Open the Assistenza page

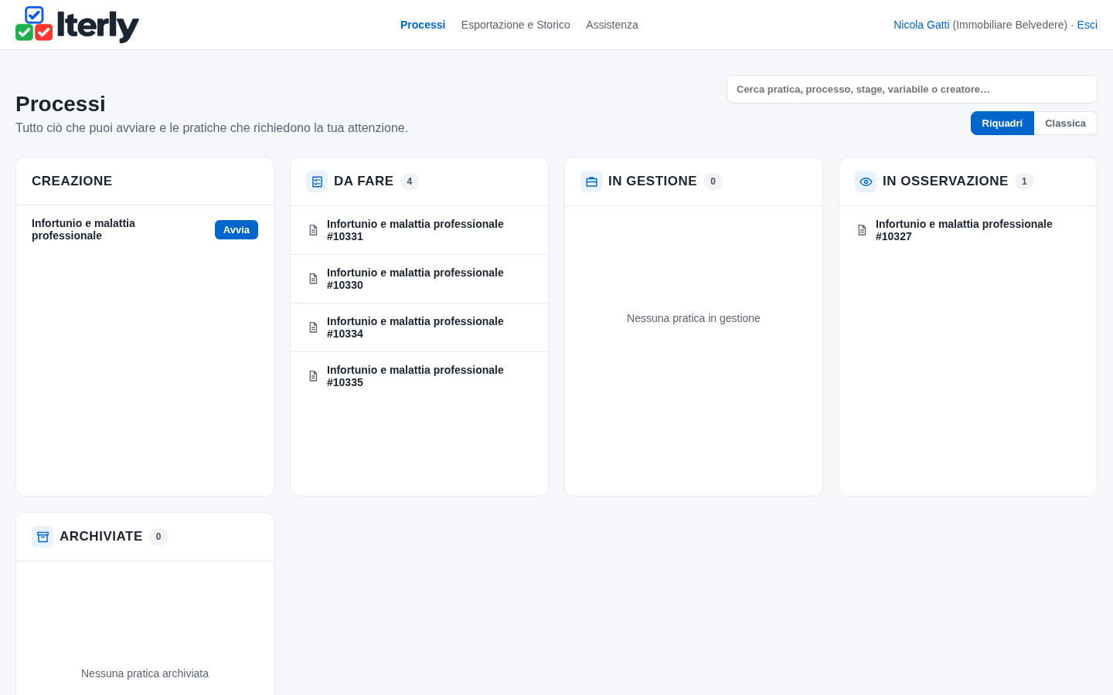(x=612, y=25)
